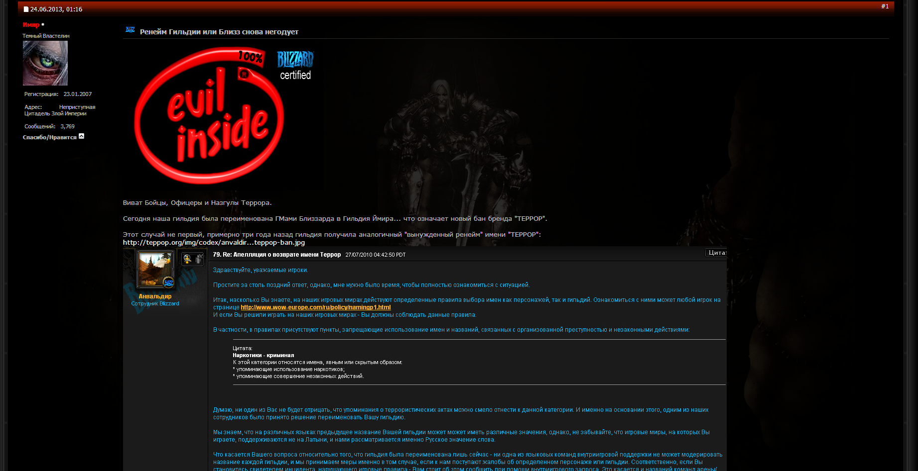918x471 pixels.
Task: Click Имир's eye avatar image
Action: click(45, 63)
